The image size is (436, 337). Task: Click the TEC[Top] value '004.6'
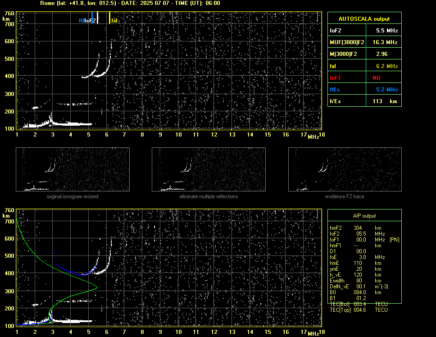click(x=359, y=310)
